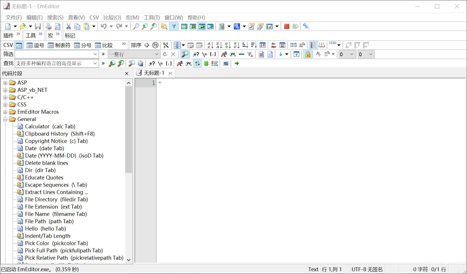Click scroll-down arrow of snippets panel

129,260
